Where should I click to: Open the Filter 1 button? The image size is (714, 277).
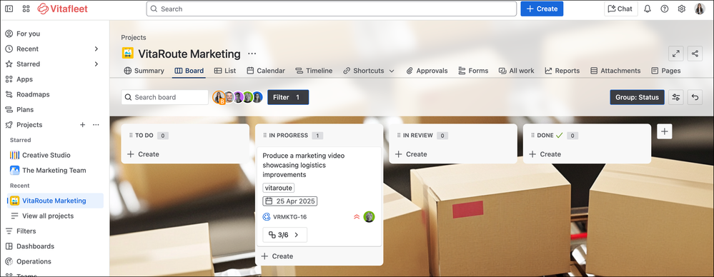point(288,97)
